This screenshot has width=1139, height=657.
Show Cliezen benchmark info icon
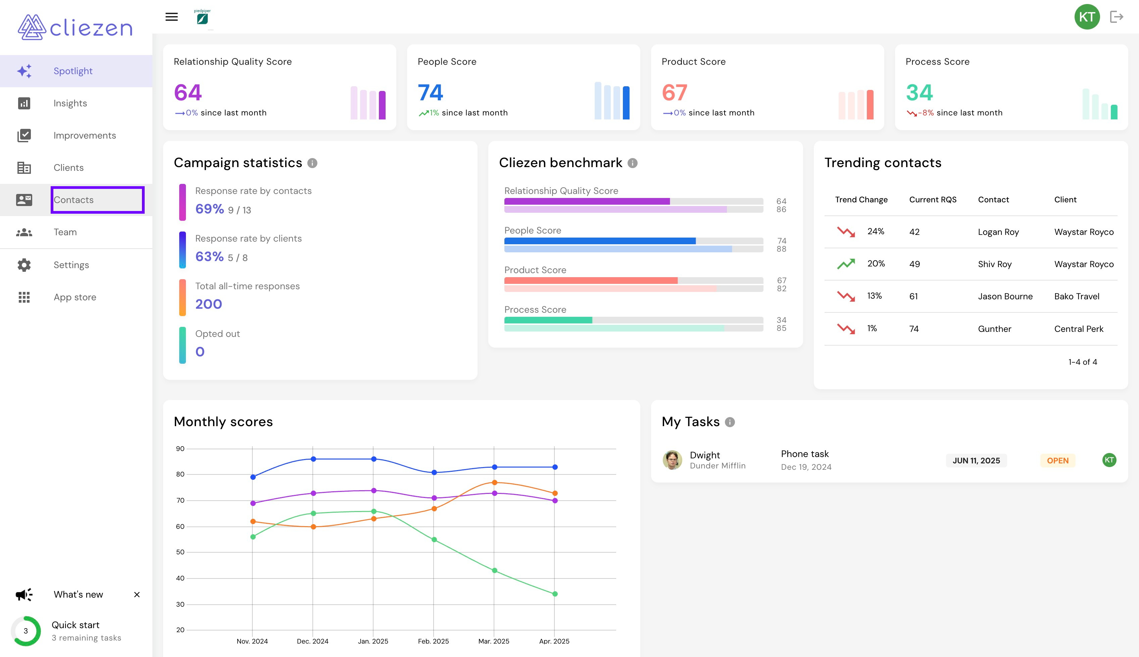(x=633, y=163)
